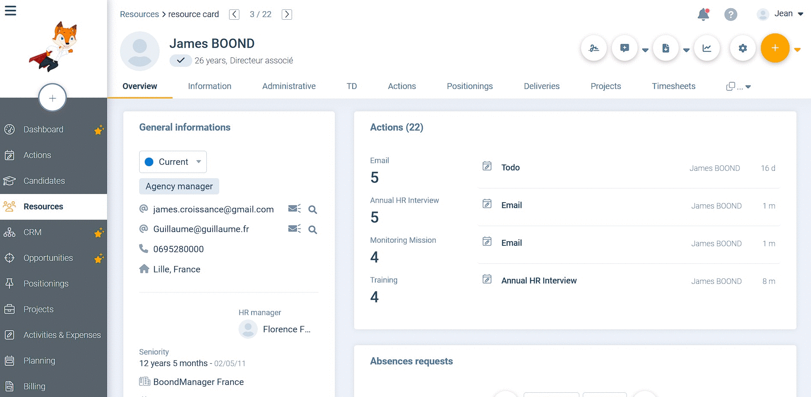Open Resources in the sidebar
This screenshot has height=397, width=811.
tap(54, 206)
